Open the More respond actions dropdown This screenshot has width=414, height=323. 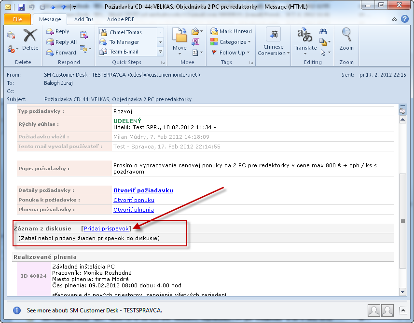point(85,49)
